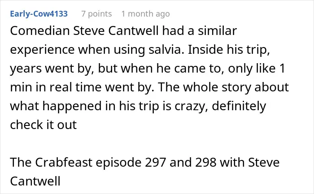Click The Crabfeast podcast name
The height and width of the screenshot is (194, 314).
(51, 162)
